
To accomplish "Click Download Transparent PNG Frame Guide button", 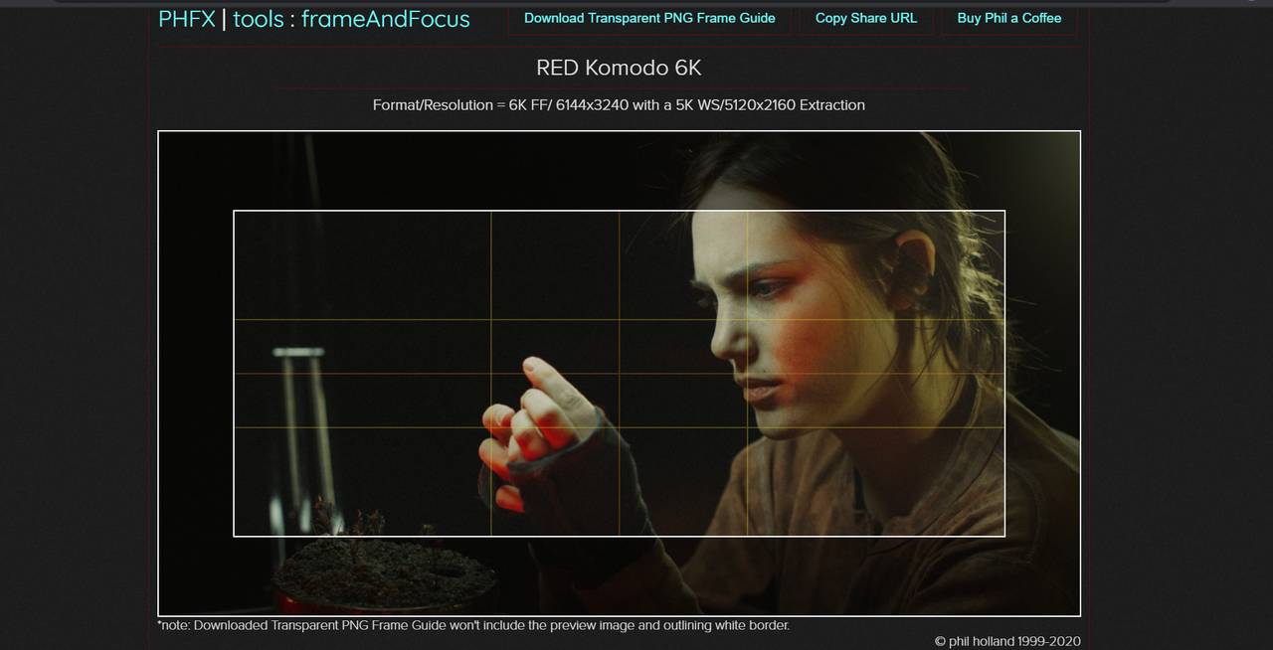I will tap(649, 18).
